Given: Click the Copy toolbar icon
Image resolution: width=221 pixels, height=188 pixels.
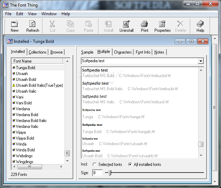Looking at the screenshot, I should [x=70, y=24].
